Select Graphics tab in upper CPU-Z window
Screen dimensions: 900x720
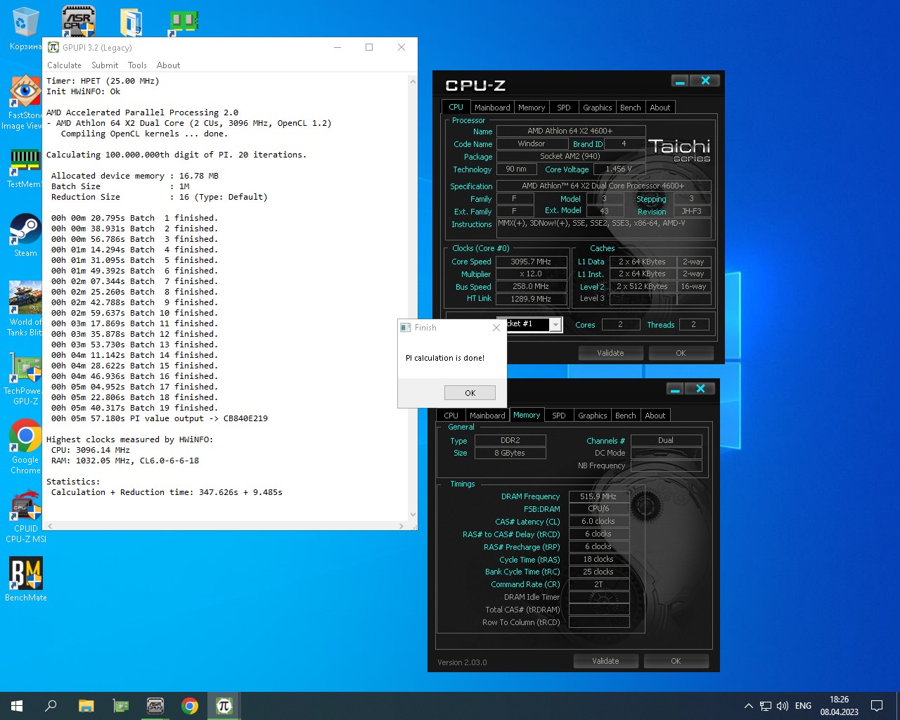[x=598, y=108]
